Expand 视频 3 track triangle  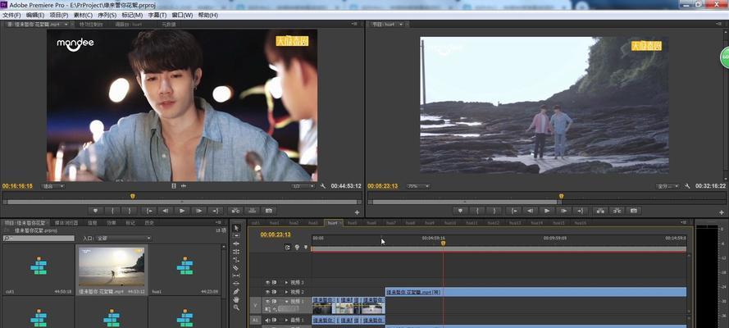click(286, 282)
